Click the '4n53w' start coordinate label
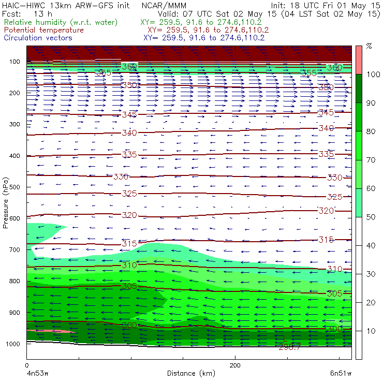This screenshot has height=383, width=383. 38,373
